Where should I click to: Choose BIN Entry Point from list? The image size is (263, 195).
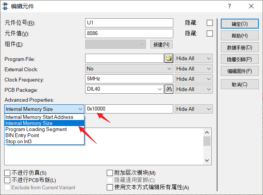click(44, 135)
